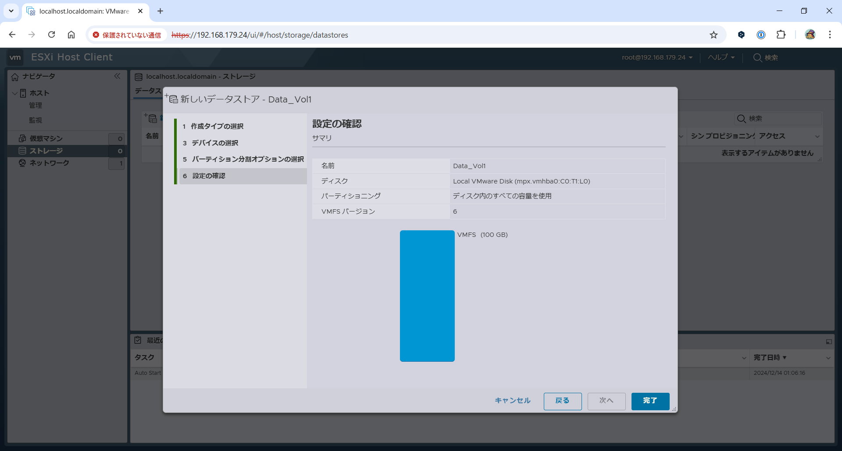Click the vm logo in ESXi header

click(15, 57)
